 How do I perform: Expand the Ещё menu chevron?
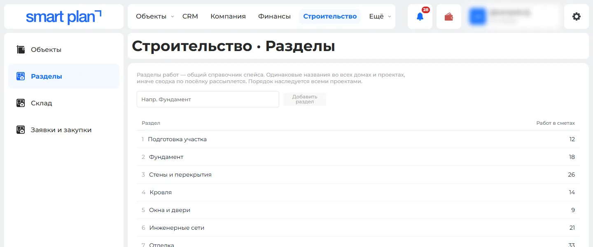pos(390,17)
